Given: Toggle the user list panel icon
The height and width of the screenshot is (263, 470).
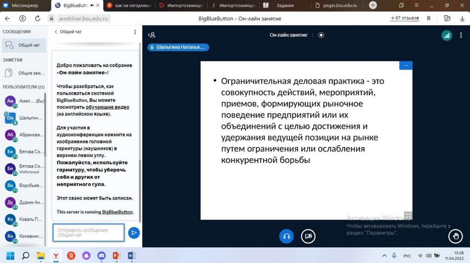Looking at the screenshot, I should 151,35.
